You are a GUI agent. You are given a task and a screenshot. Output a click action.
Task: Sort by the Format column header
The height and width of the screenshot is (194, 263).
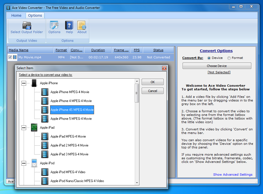61,50
